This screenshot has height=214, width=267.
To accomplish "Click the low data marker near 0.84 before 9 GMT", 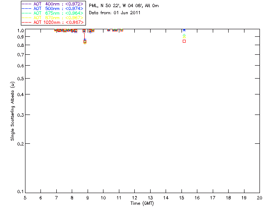I will point(85,42).
